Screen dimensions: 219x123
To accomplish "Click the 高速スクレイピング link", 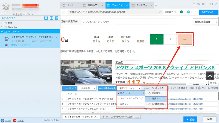I will 21,45.
